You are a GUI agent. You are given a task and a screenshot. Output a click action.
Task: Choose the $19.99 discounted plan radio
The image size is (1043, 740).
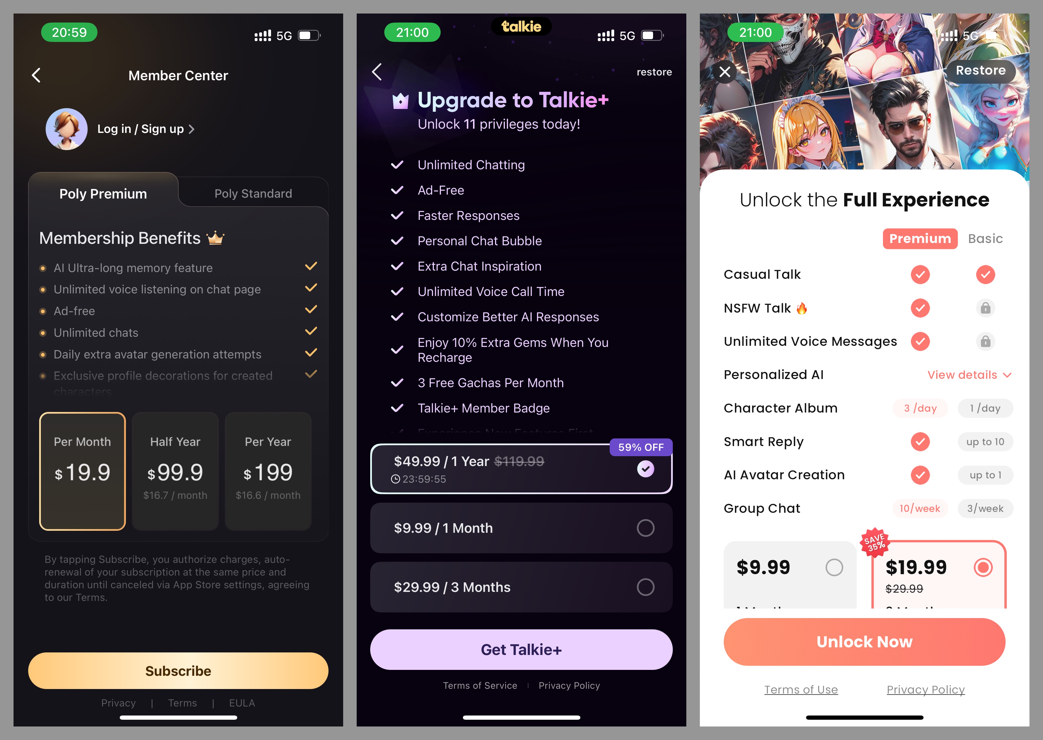[x=983, y=567]
